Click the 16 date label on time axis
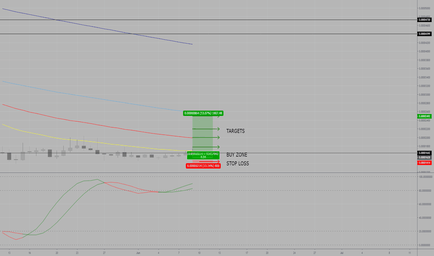 click(x=30, y=253)
